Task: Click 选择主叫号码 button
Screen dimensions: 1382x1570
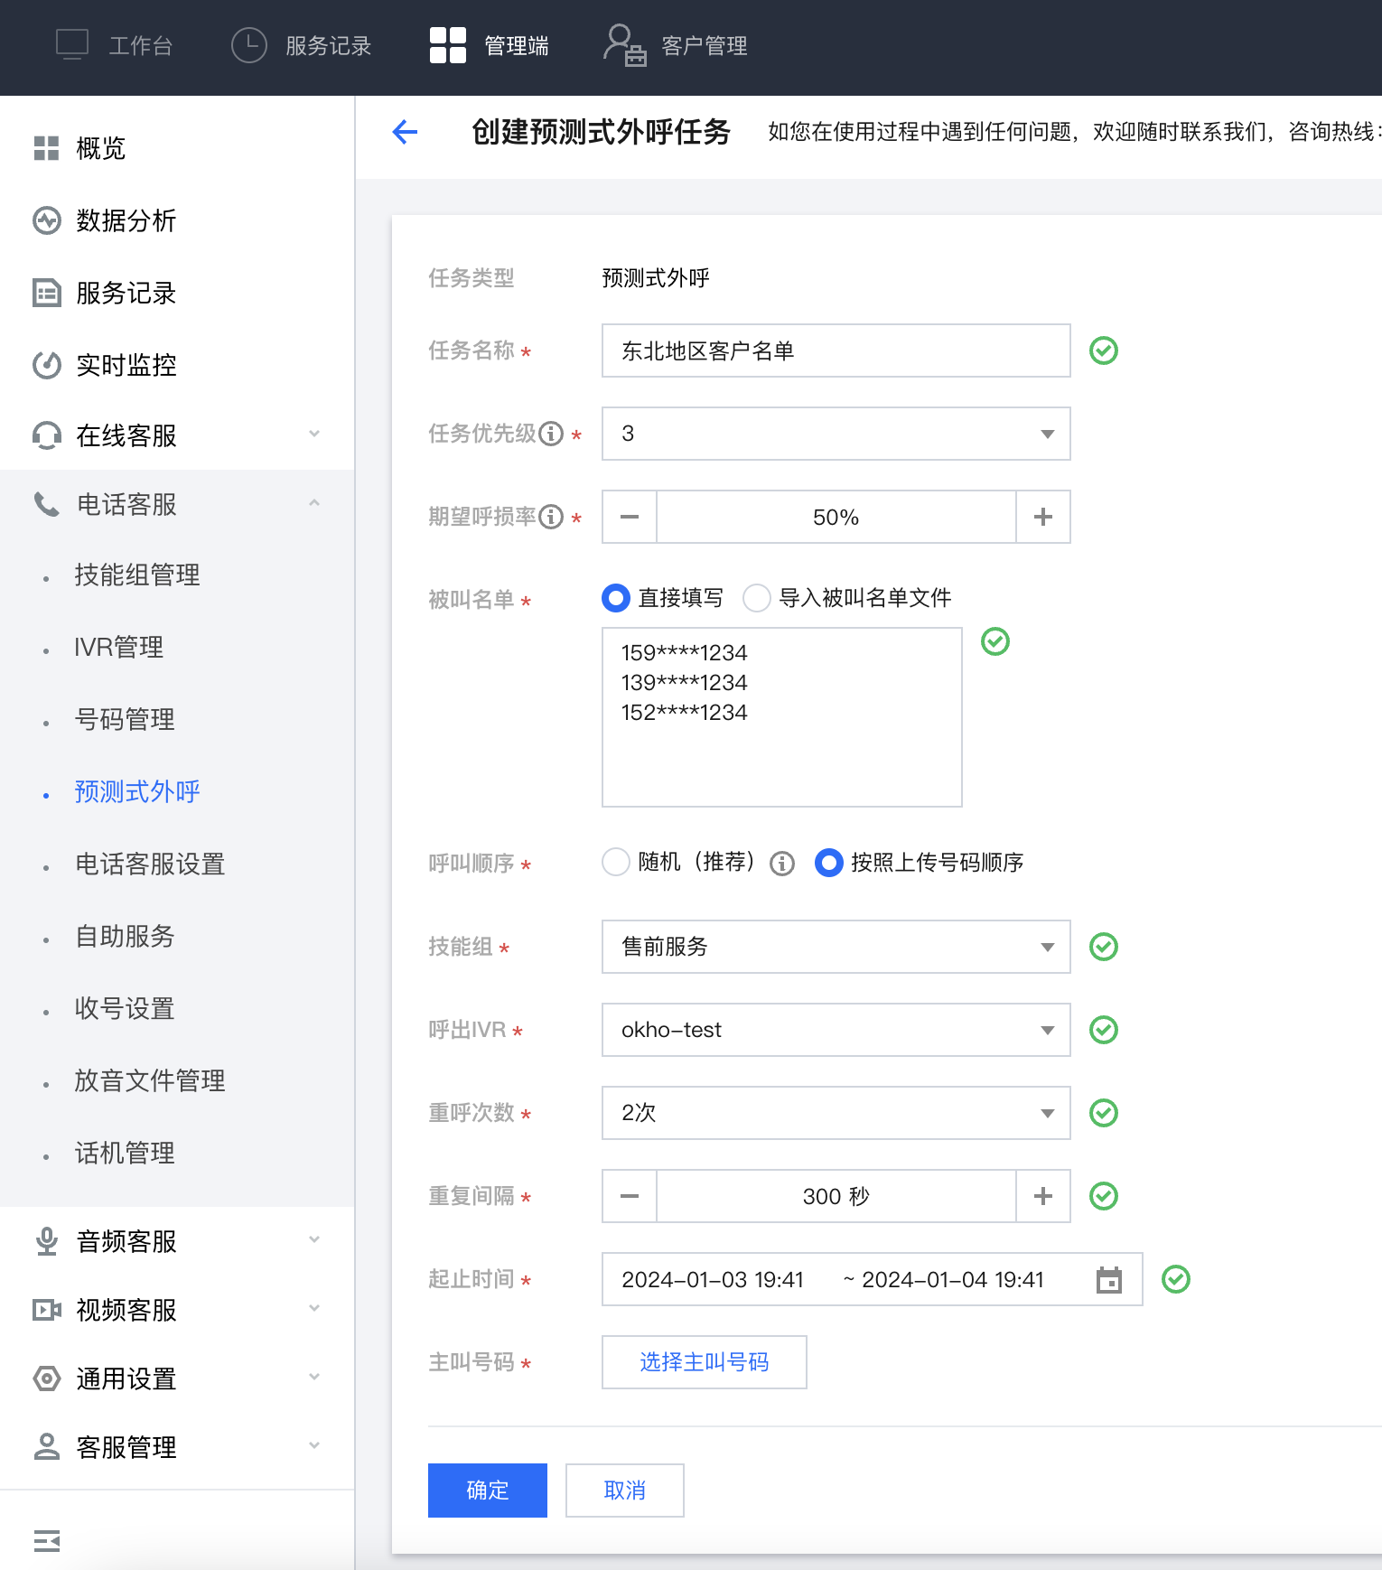Action: pos(704,1362)
